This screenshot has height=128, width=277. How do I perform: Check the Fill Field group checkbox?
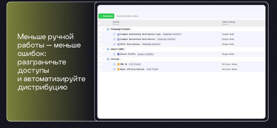tap(99, 59)
